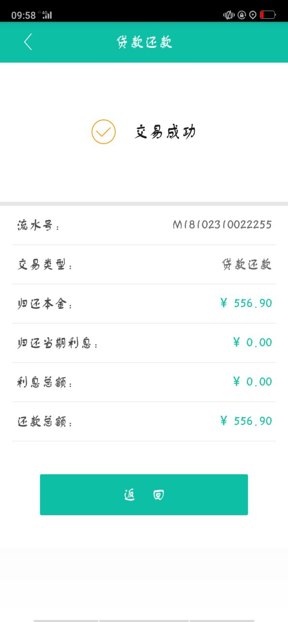Tap the 09:58 clock in status bar
Screen dimensions: 288x622
coord(24,15)
